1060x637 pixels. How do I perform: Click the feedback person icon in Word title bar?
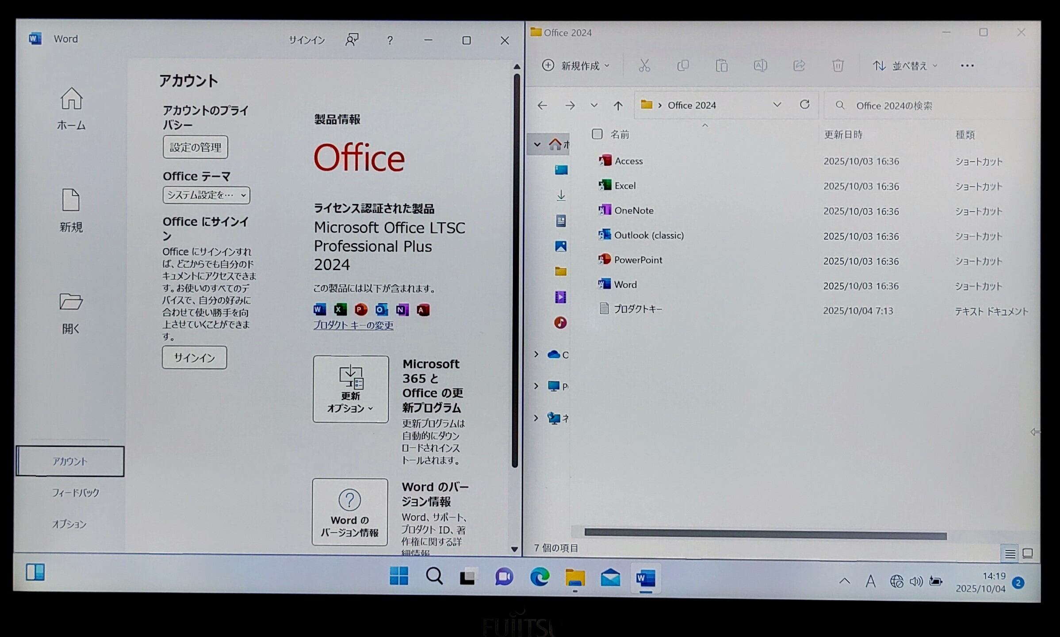click(352, 40)
